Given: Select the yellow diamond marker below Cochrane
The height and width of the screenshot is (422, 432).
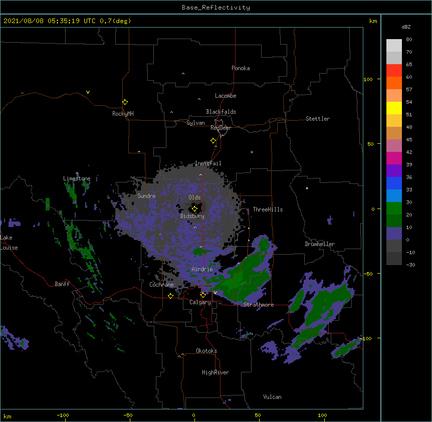Looking at the screenshot, I should [170, 296].
